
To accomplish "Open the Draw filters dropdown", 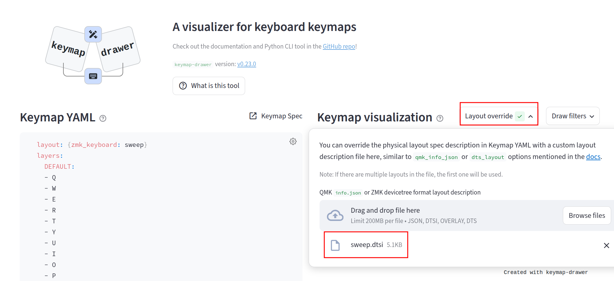I will click(x=572, y=116).
